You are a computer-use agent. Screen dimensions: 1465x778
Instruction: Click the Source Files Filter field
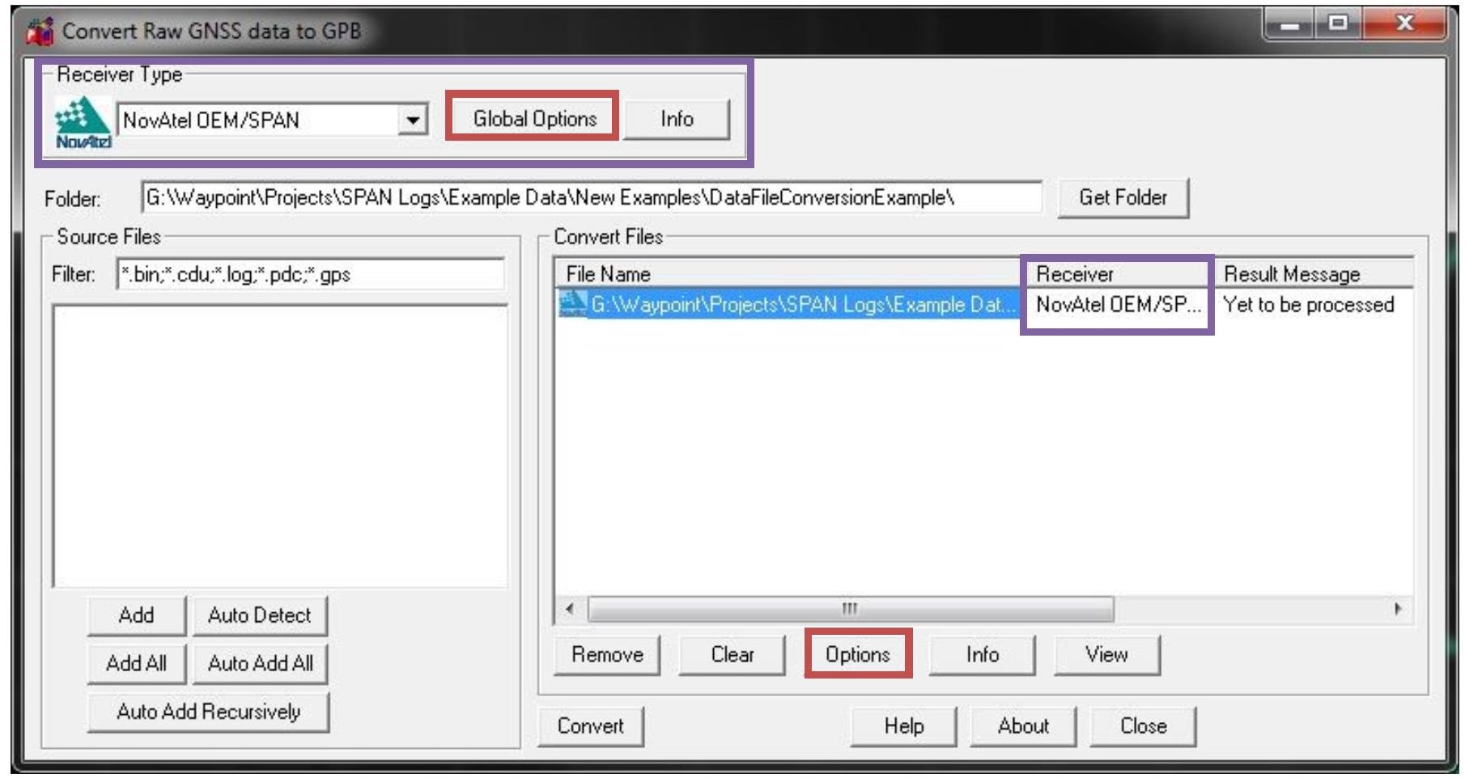tap(311, 274)
